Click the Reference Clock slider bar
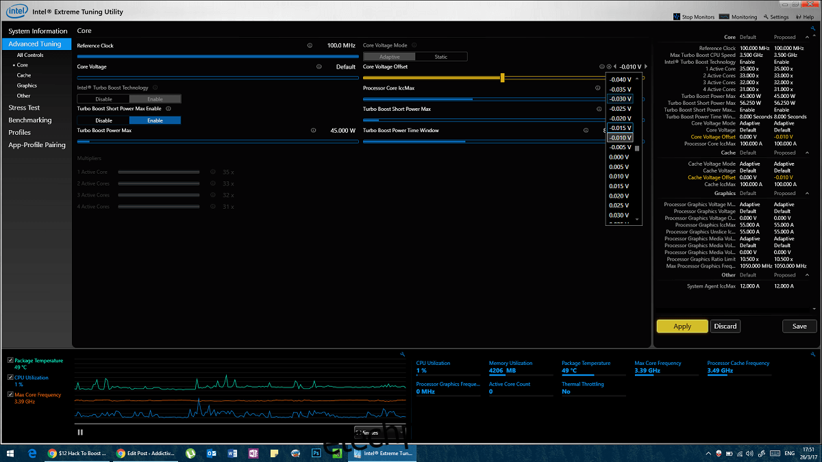This screenshot has width=822, height=462. [x=218, y=56]
